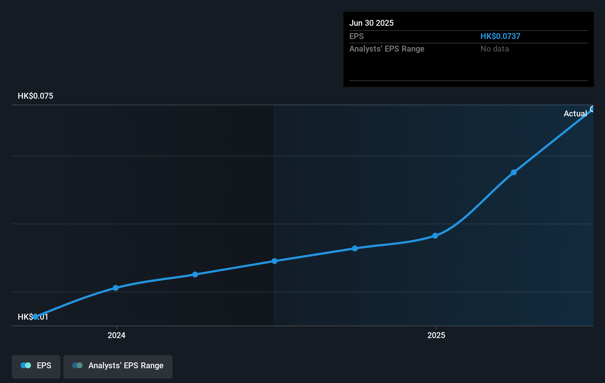Click the HK$0.0737 EPS value link
The height and width of the screenshot is (383, 605).
pos(500,36)
